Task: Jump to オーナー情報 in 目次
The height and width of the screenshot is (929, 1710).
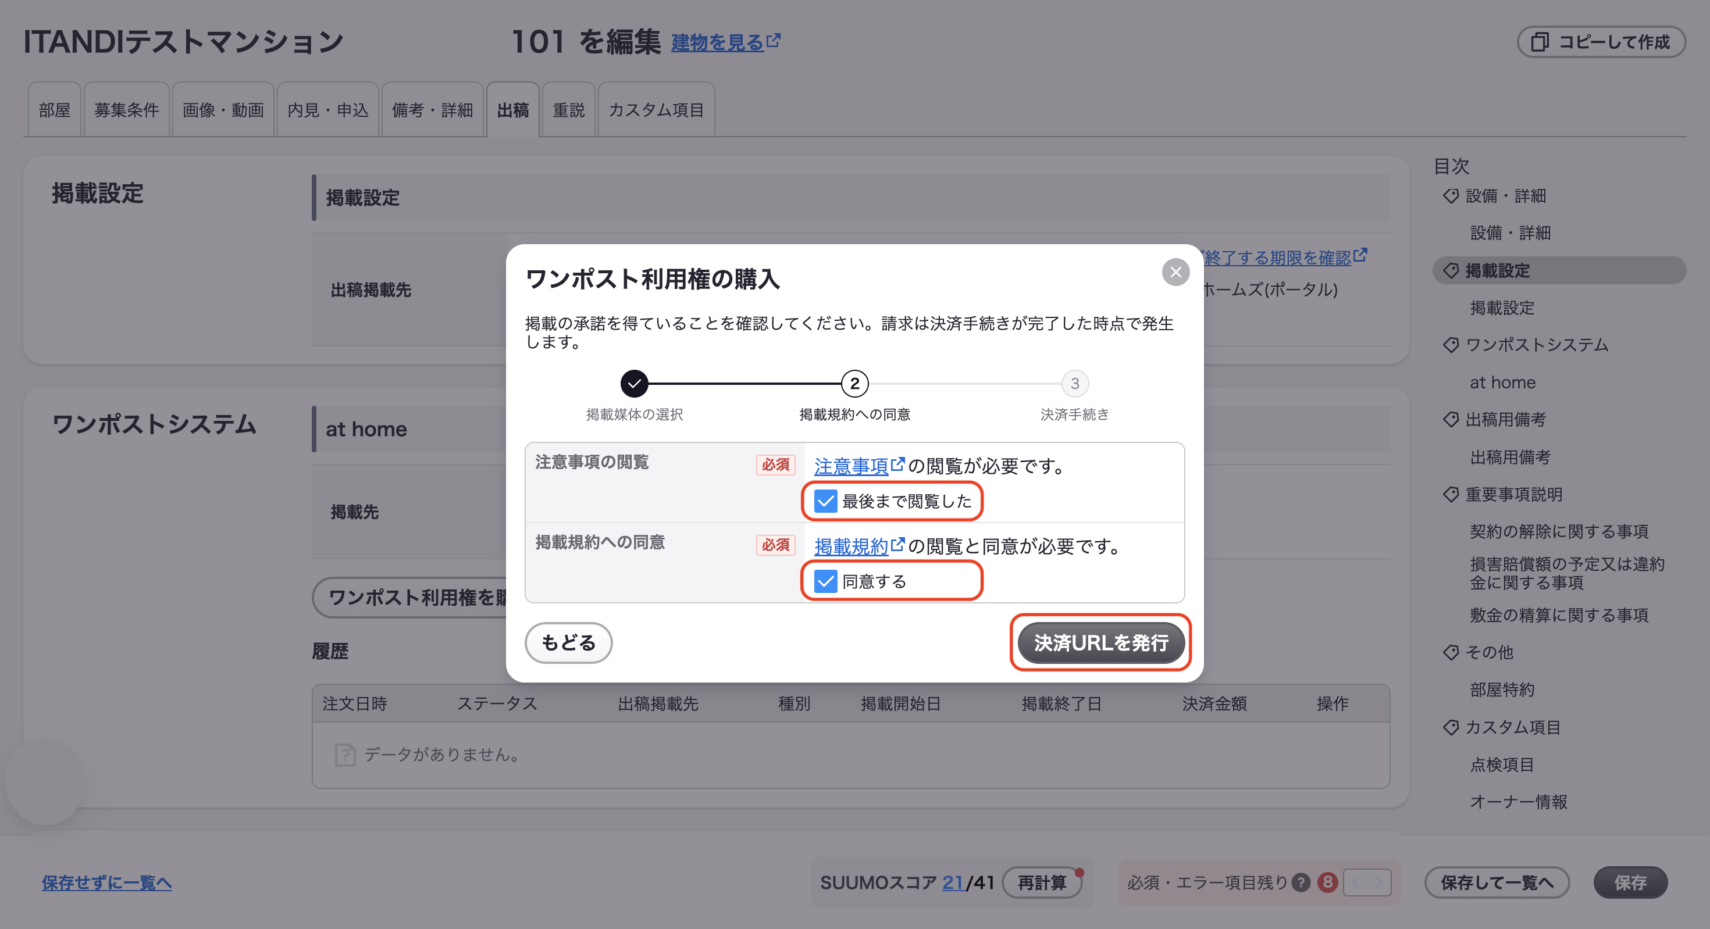Action: tap(1518, 802)
